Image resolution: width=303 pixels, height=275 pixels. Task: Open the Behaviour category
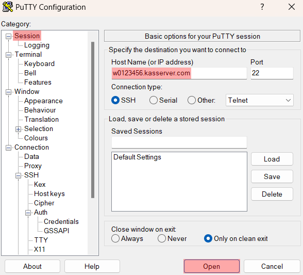tap(40, 110)
